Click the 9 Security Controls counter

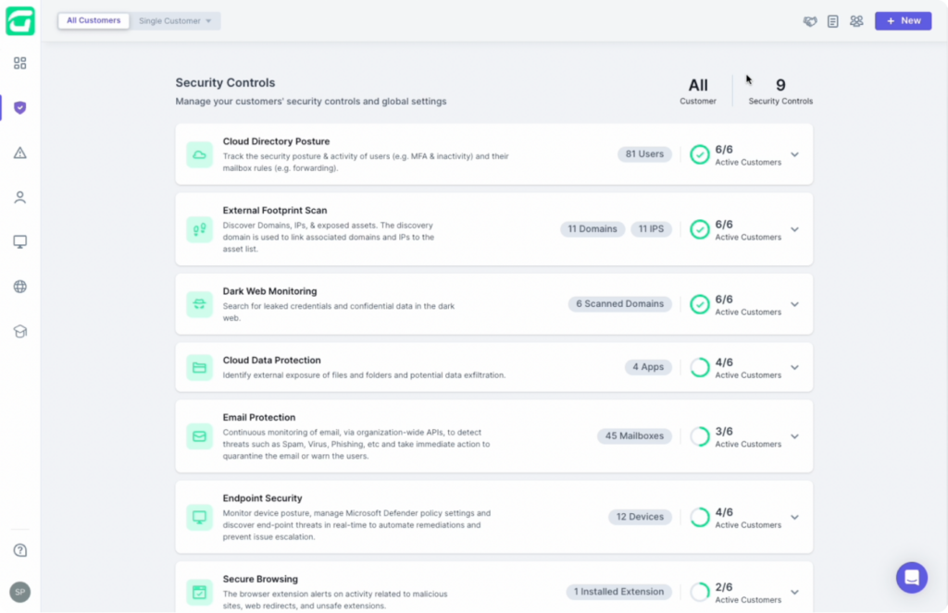(780, 92)
